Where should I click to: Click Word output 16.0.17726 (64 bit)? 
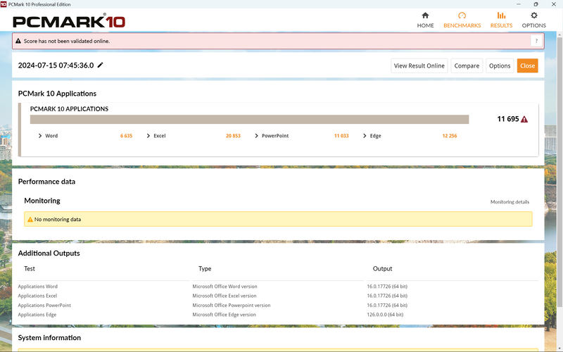[x=387, y=287]
